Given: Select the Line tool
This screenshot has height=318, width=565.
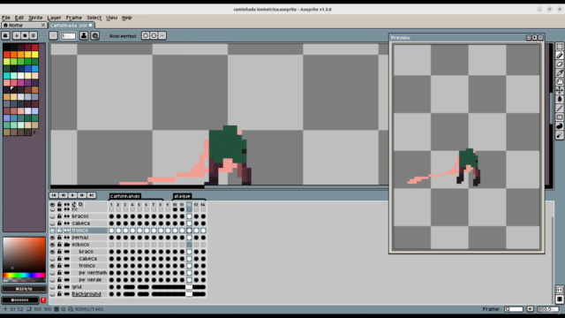Looking at the screenshot, I should [x=559, y=108].
